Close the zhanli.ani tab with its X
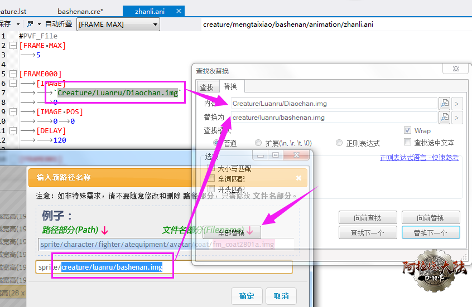The image size is (472, 307). click(x=179, y=11)
